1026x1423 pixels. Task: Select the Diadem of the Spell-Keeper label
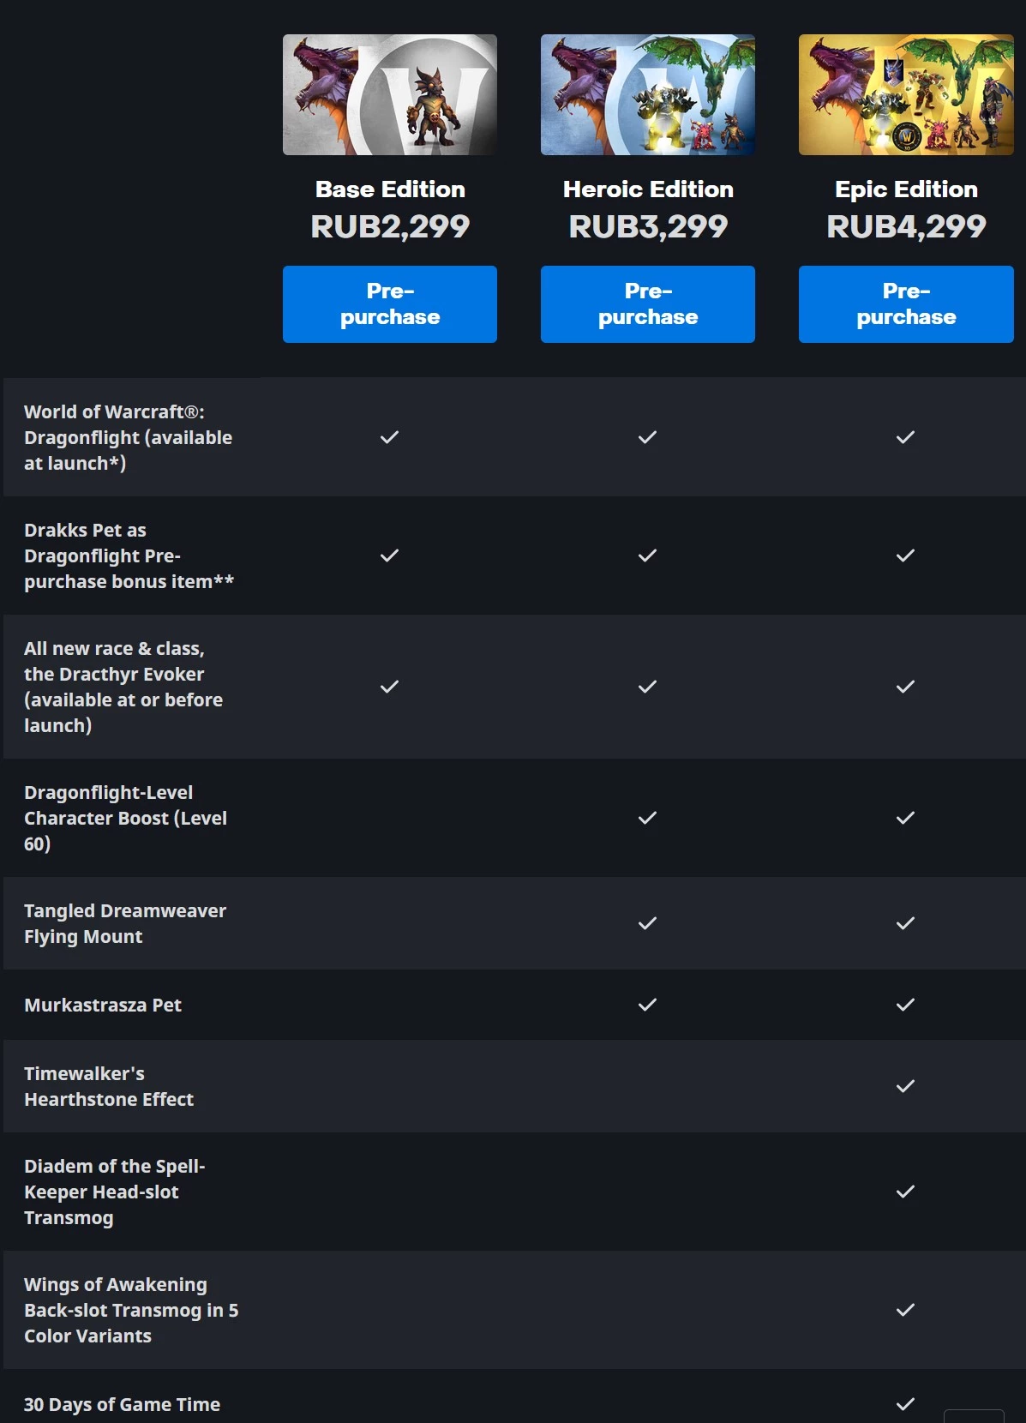[x=115, y=1192]
